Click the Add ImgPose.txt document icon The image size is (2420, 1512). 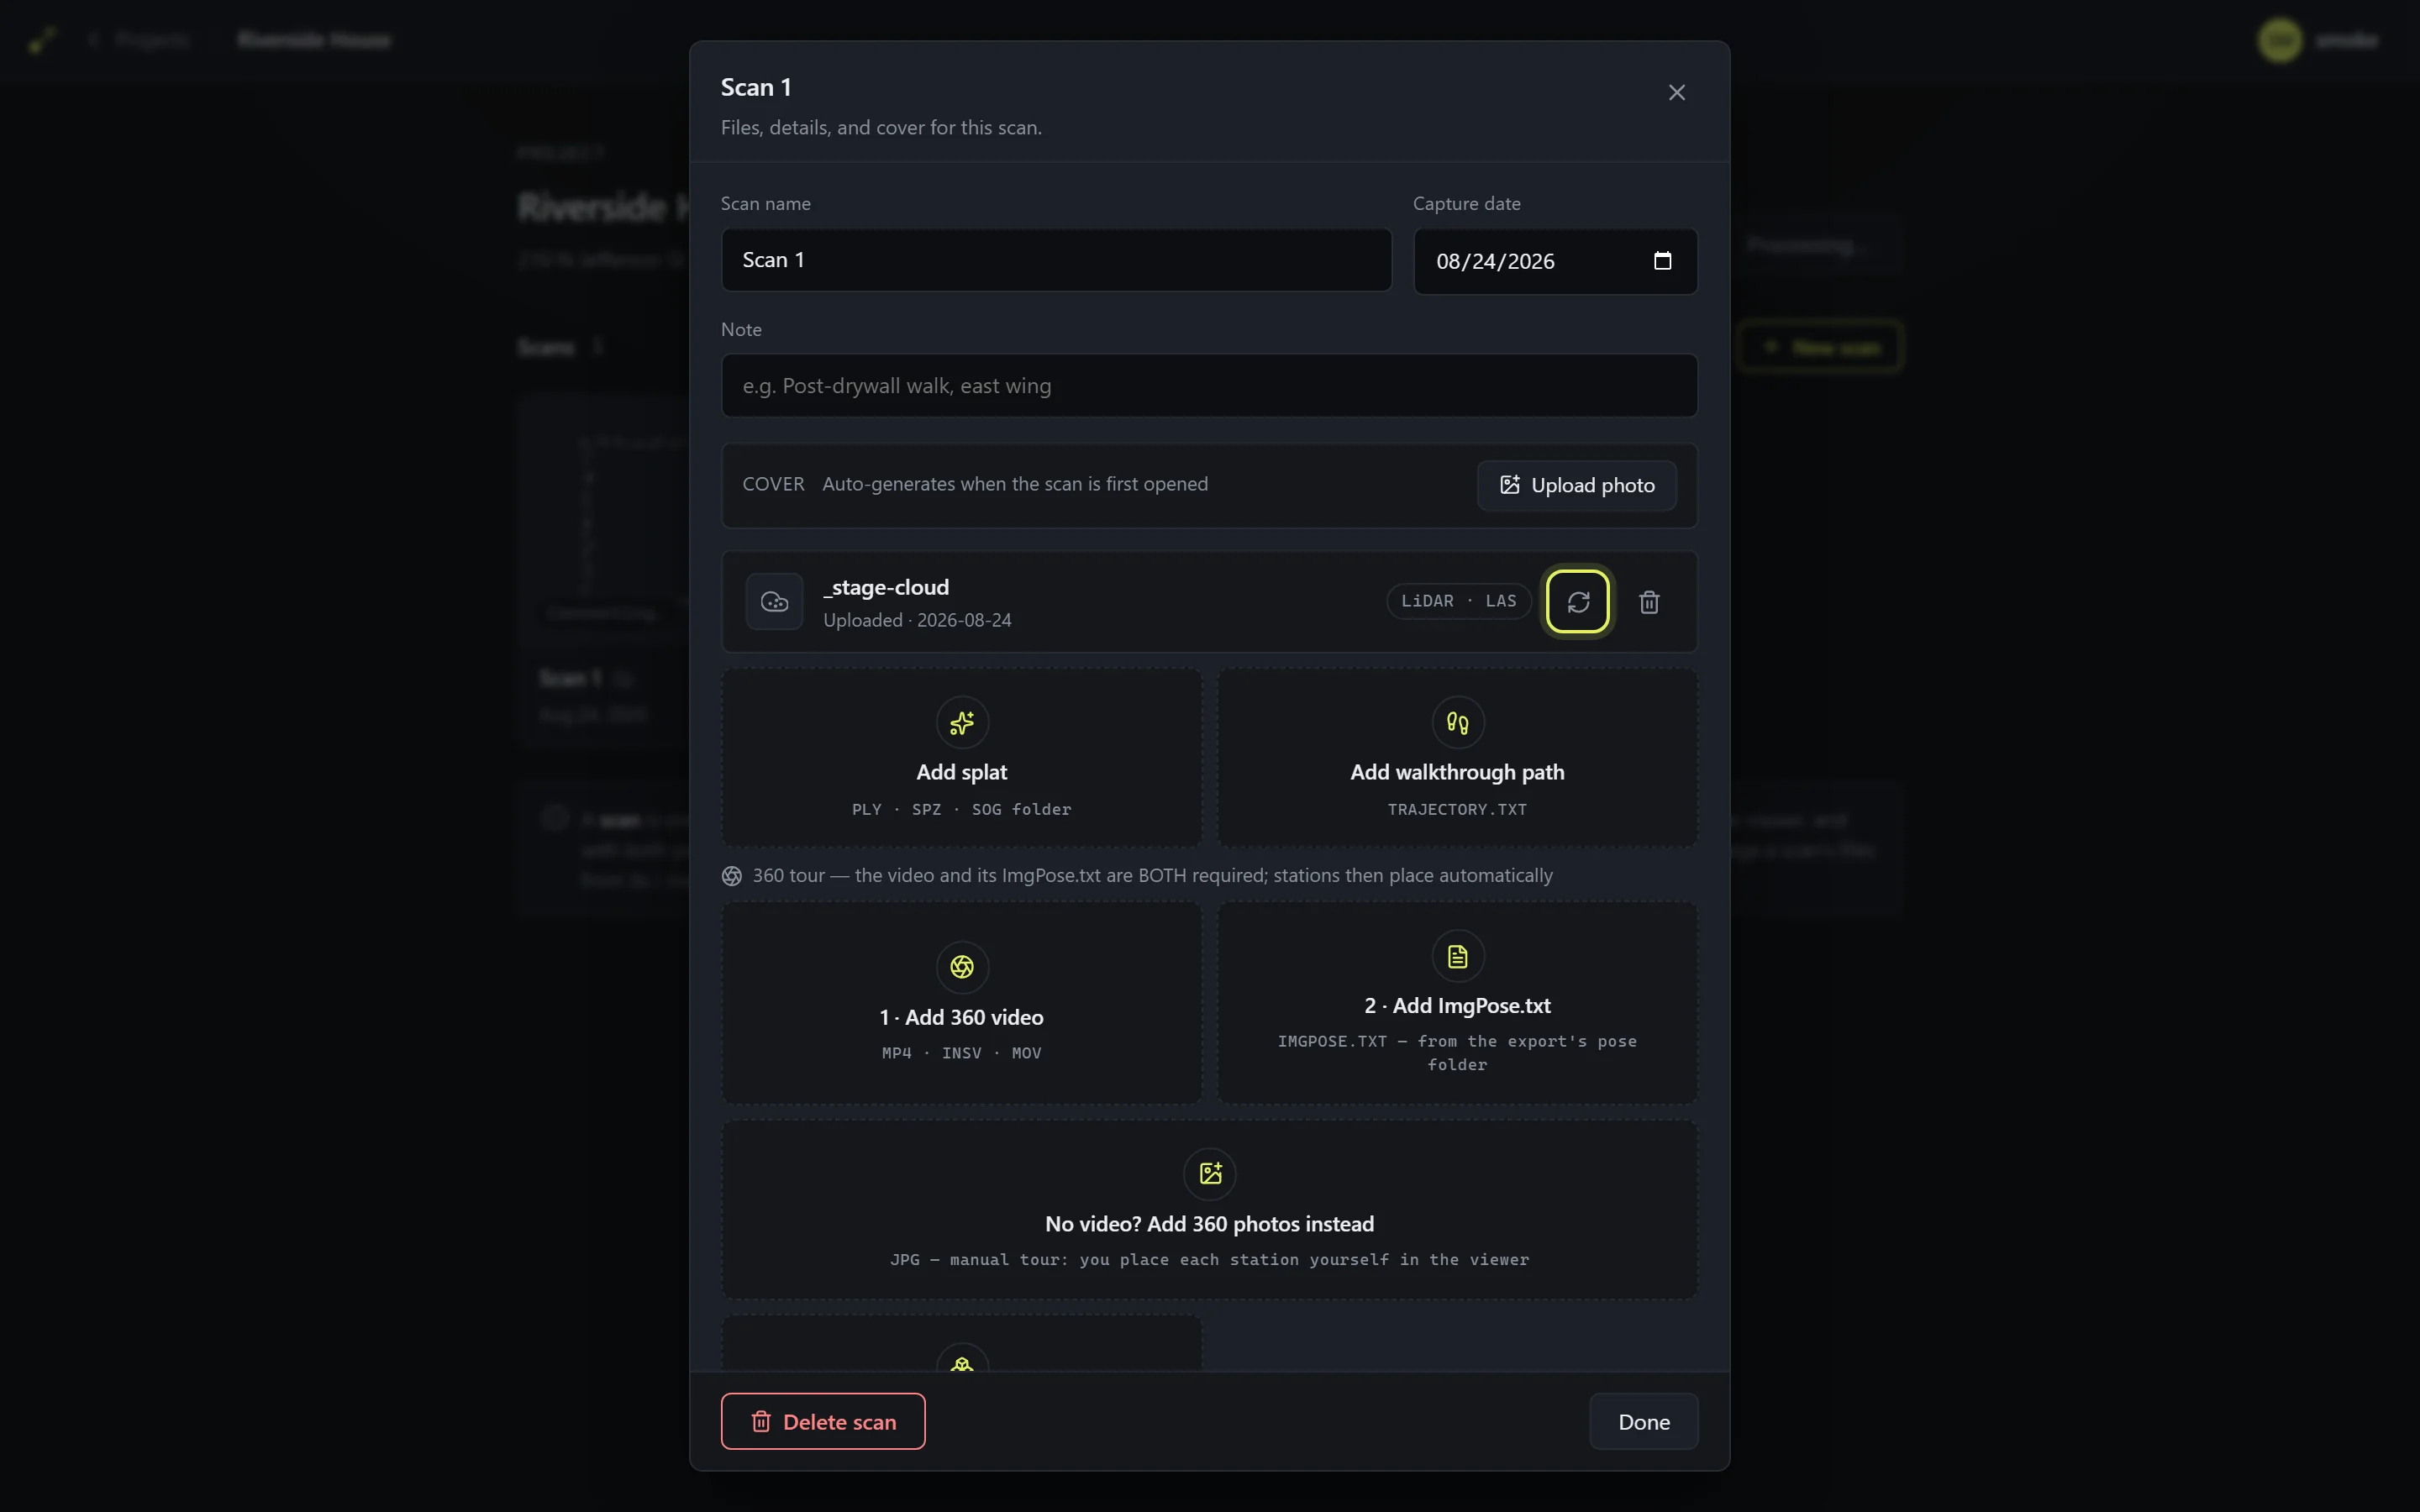[1457, 957]
